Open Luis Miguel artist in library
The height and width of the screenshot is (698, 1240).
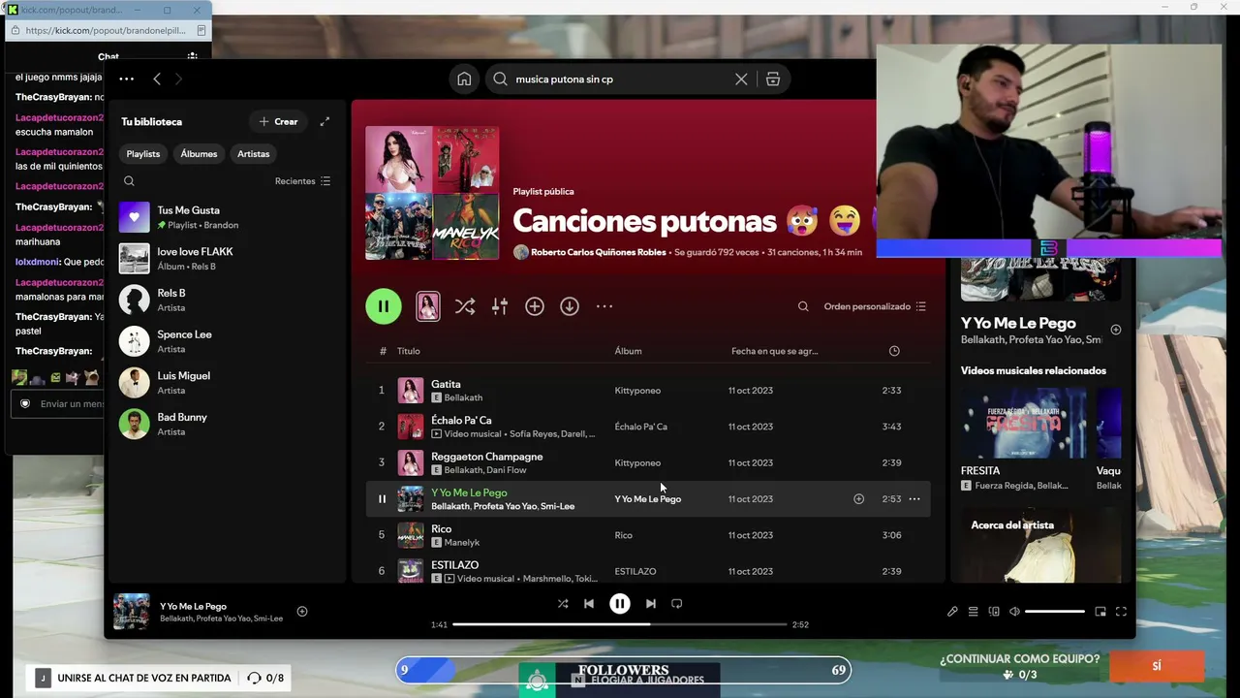pyautogui.click(x=228, y=383)
